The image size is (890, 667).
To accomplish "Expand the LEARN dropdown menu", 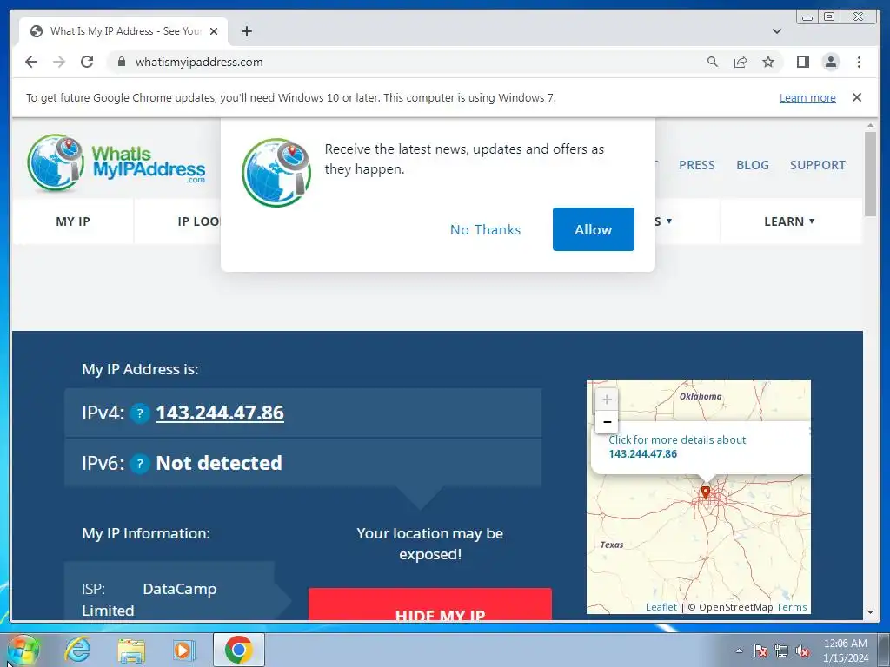I will tap(789, 221).
